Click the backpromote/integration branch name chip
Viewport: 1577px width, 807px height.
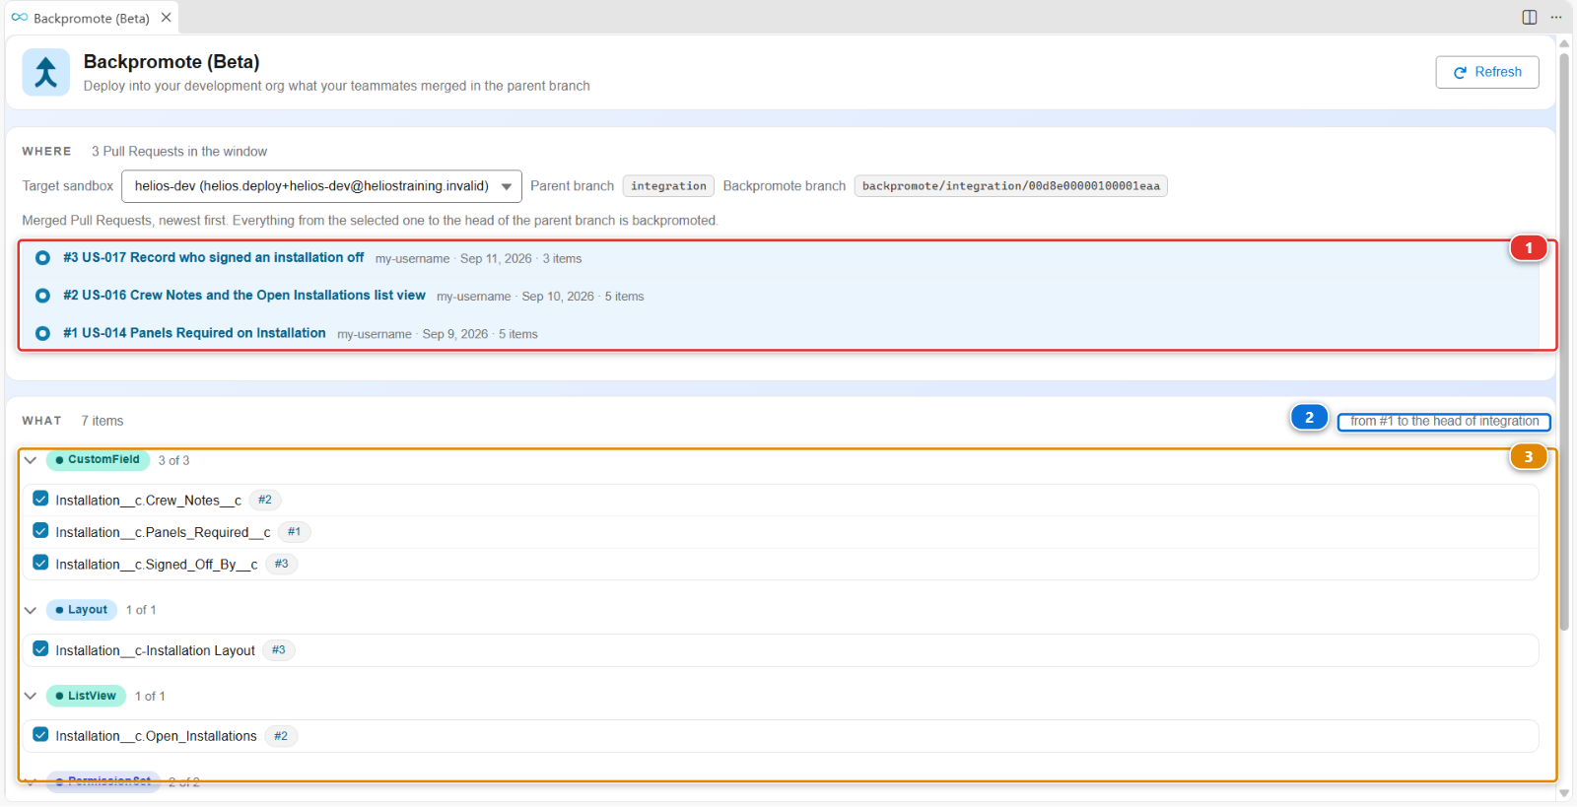(1011, 186)
